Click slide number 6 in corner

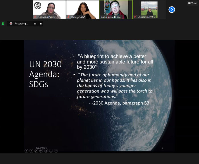(162, 148)
